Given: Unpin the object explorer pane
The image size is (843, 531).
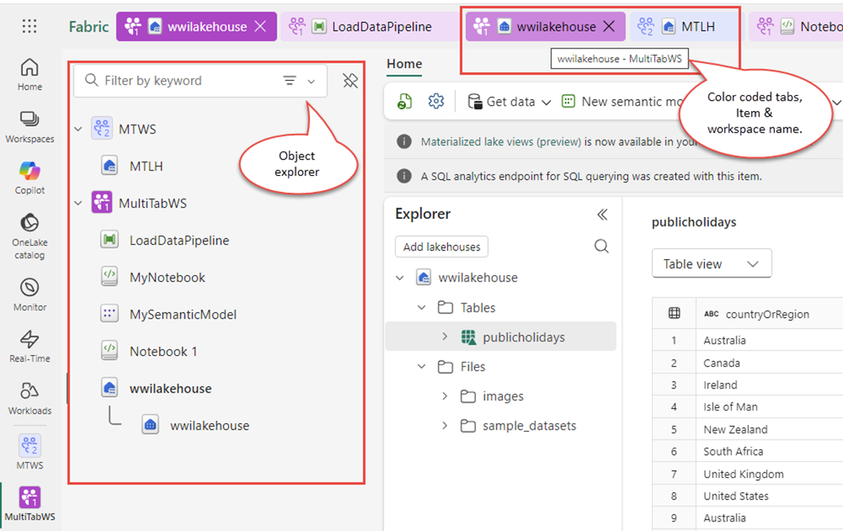Looking at the screenshot, I should pos(350,81).
